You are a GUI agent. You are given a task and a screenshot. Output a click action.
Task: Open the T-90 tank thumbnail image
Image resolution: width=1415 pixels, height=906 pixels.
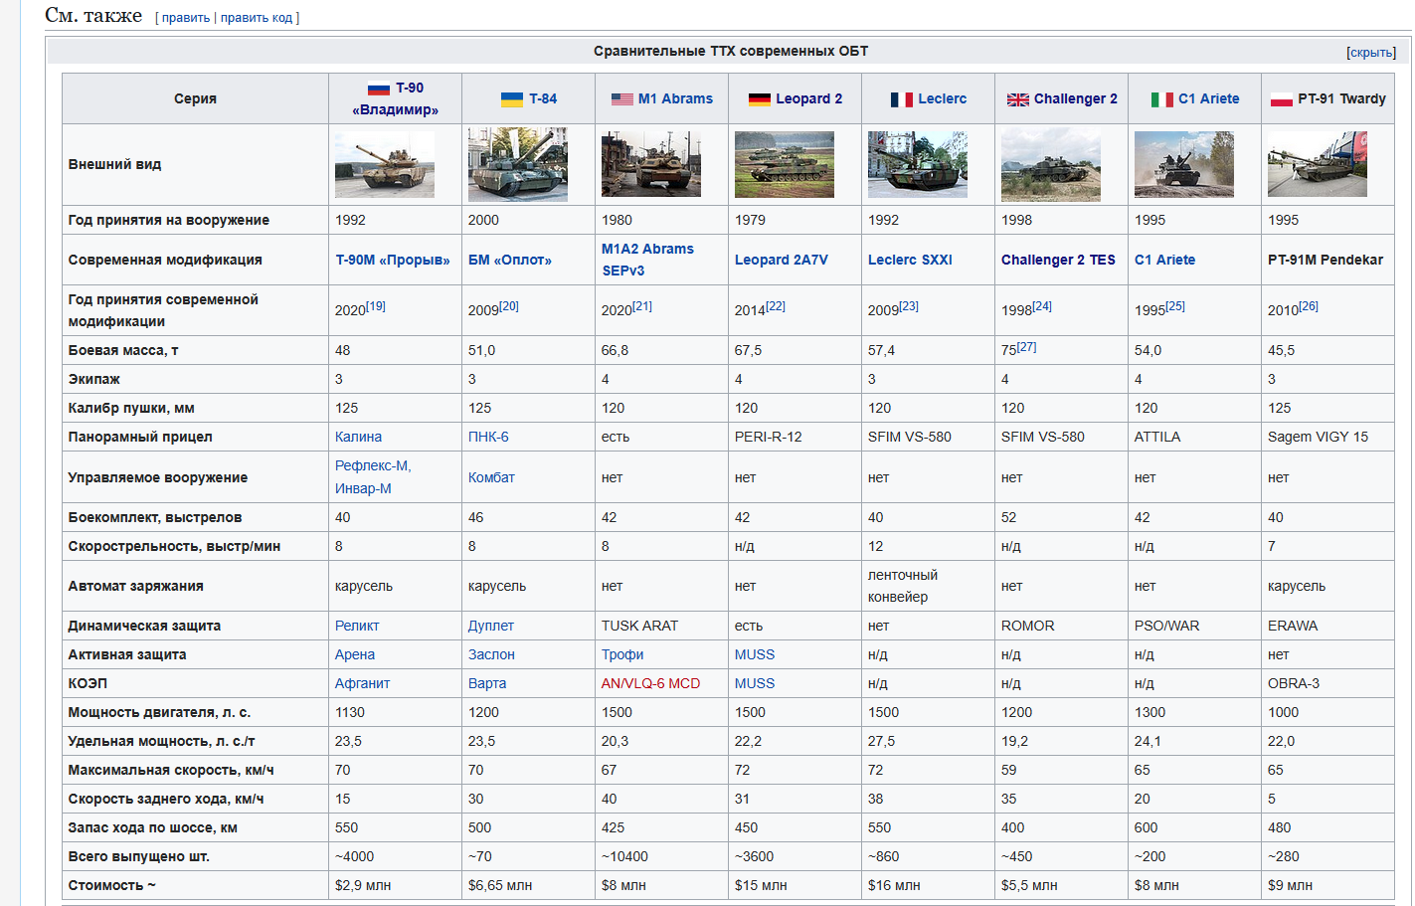[384, 165]
